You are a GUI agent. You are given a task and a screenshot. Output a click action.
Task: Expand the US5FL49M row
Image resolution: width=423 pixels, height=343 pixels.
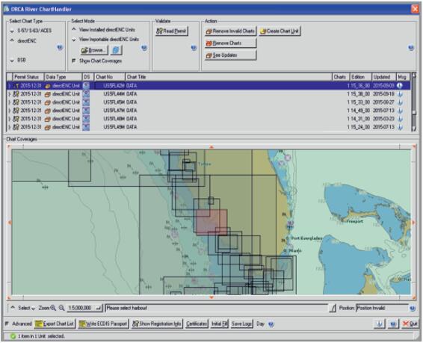pyautogui.click(x=10, y=127)
